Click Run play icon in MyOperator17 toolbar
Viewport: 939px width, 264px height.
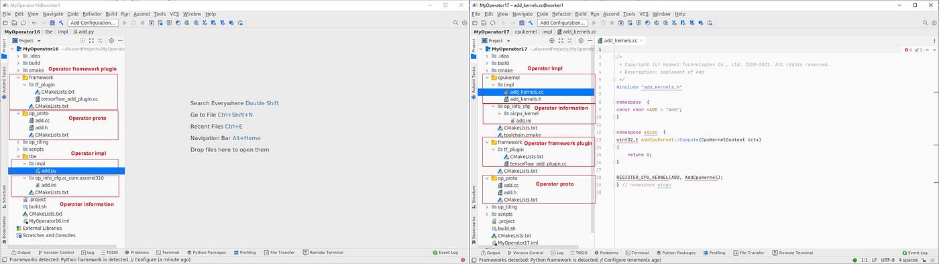pyautogui.click(x=594, y=23)
